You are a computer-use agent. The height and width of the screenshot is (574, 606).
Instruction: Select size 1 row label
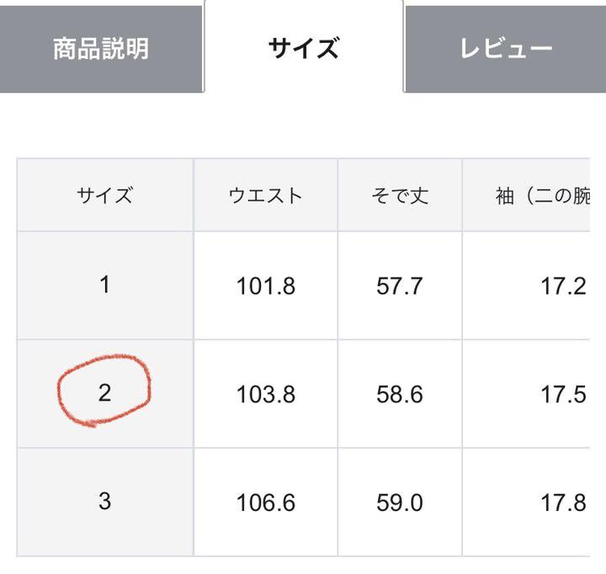tap(104, 285)
